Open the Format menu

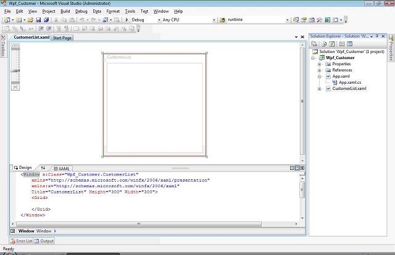(113, 11)
